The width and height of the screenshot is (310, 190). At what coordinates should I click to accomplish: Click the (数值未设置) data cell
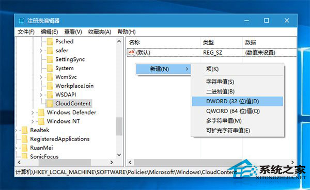point(260,53)
